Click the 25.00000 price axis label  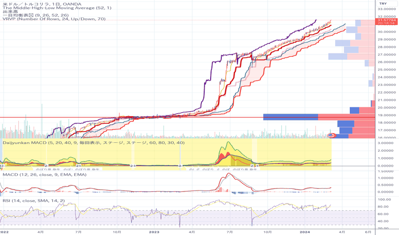tap(387, 70)
